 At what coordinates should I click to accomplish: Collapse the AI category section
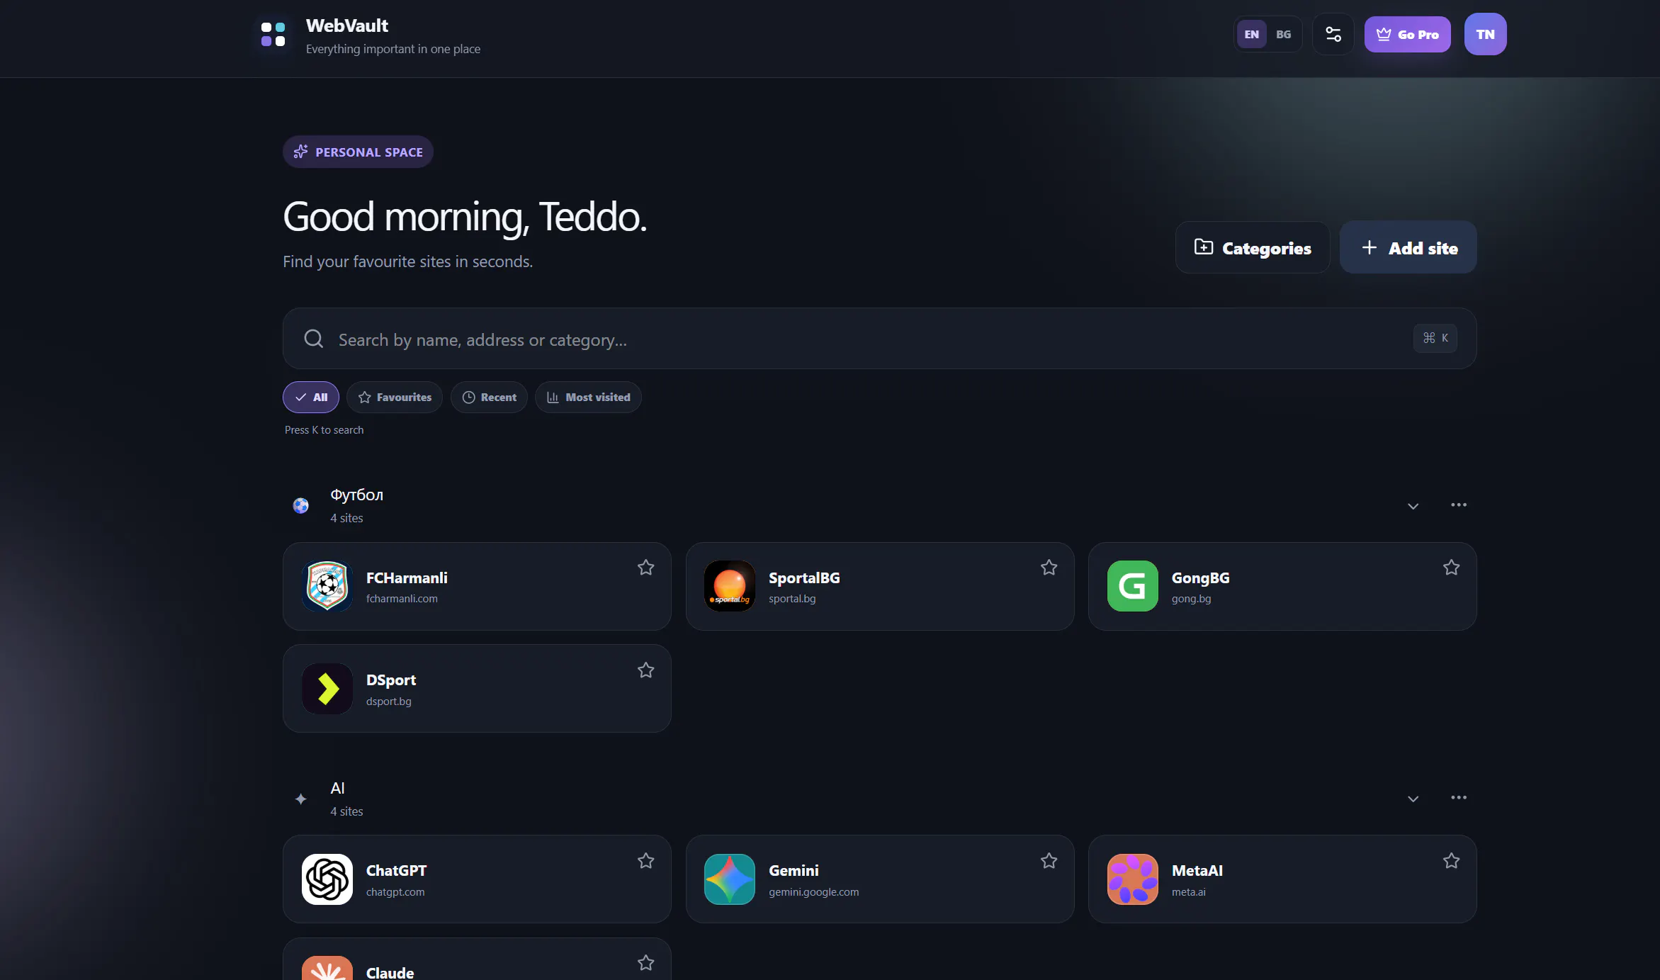[1413, 799]
